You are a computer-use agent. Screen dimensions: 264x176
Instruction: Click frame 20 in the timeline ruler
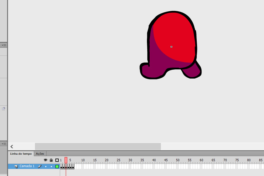tap(107, 160)
